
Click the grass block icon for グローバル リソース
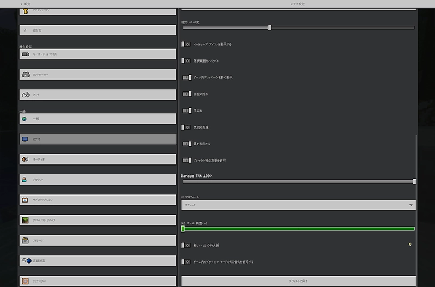(25, 220)
